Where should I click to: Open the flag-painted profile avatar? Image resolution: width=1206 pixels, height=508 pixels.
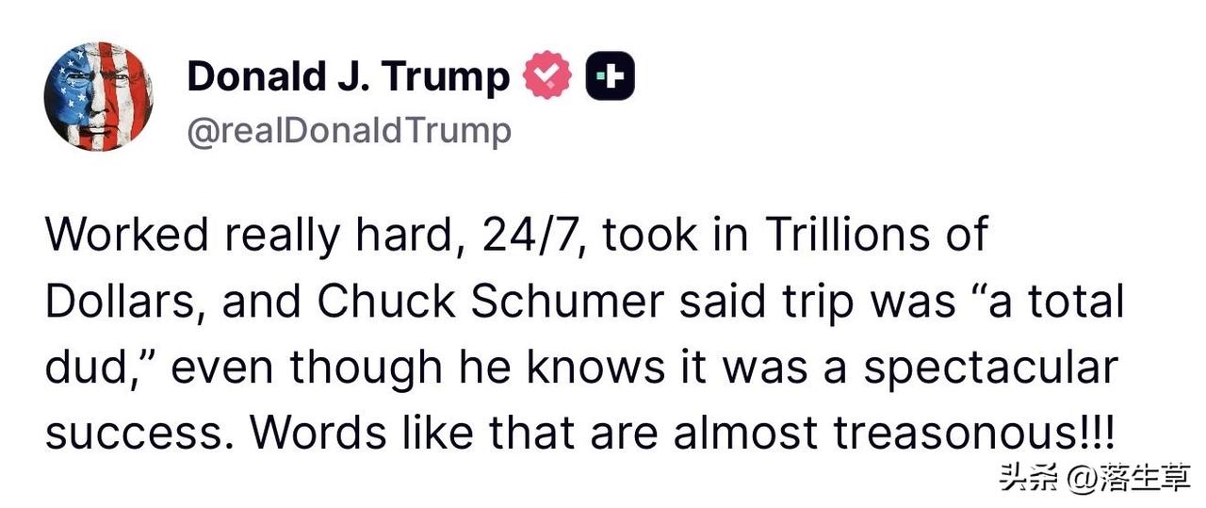click(x=99, y=96)
